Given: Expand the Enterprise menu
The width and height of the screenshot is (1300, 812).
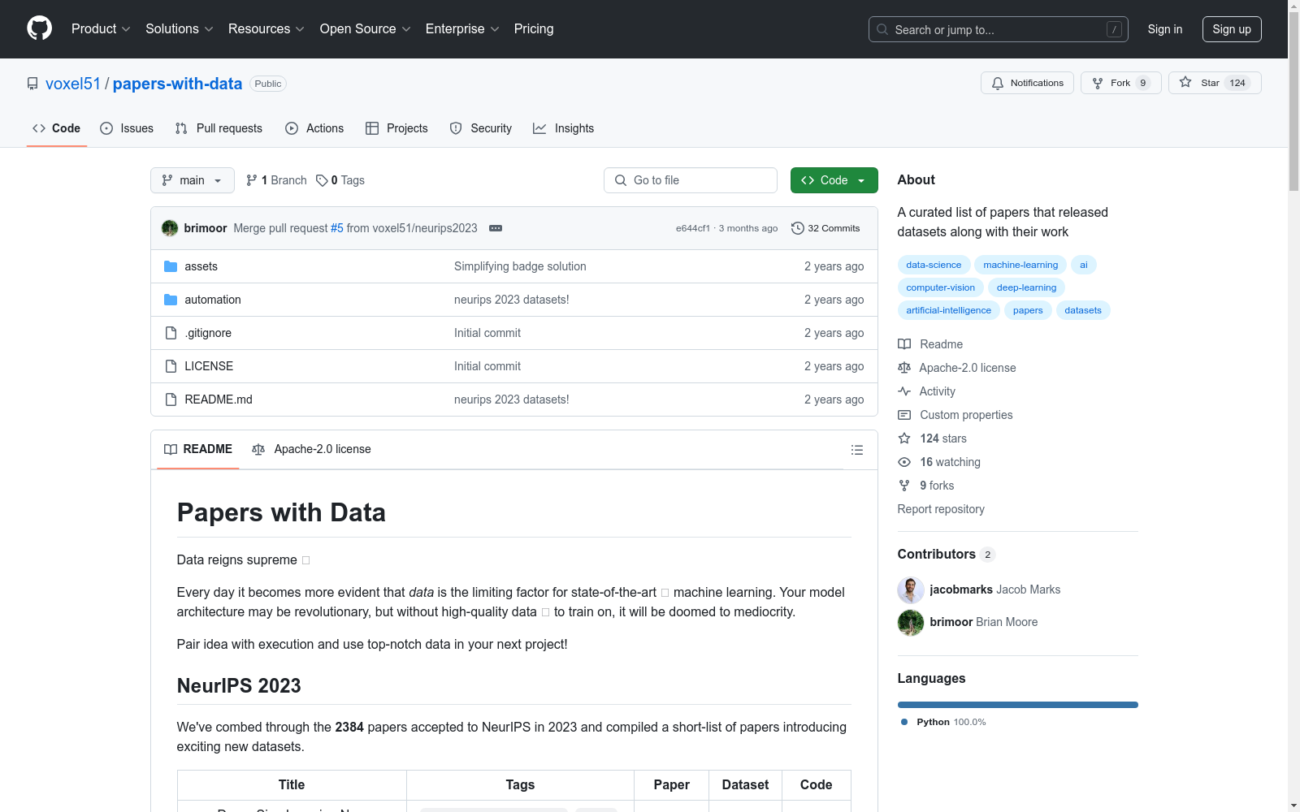Looking at the screenshot, I should click(462, 29).
